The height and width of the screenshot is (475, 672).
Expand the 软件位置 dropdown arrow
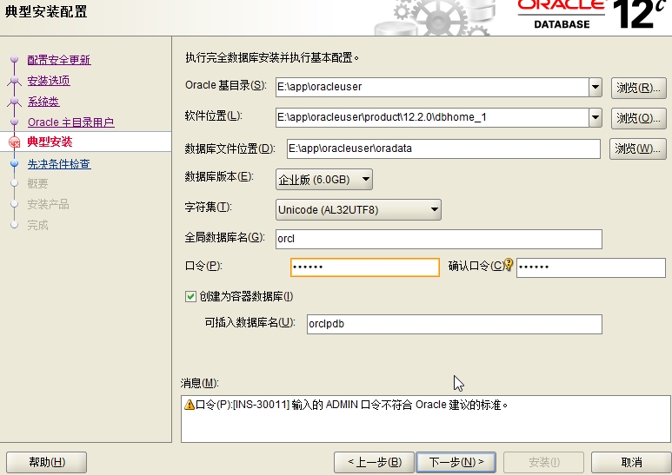pos(595,118)
